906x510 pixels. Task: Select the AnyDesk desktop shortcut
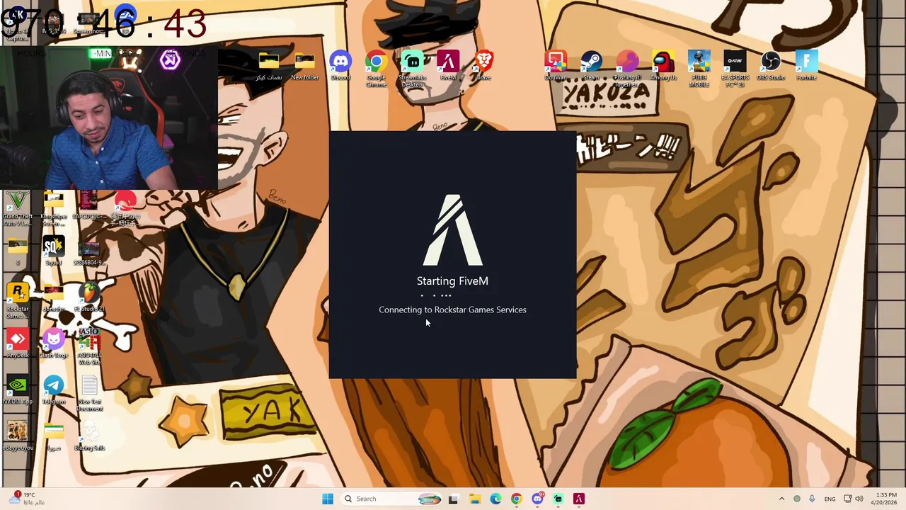[18, 344]
